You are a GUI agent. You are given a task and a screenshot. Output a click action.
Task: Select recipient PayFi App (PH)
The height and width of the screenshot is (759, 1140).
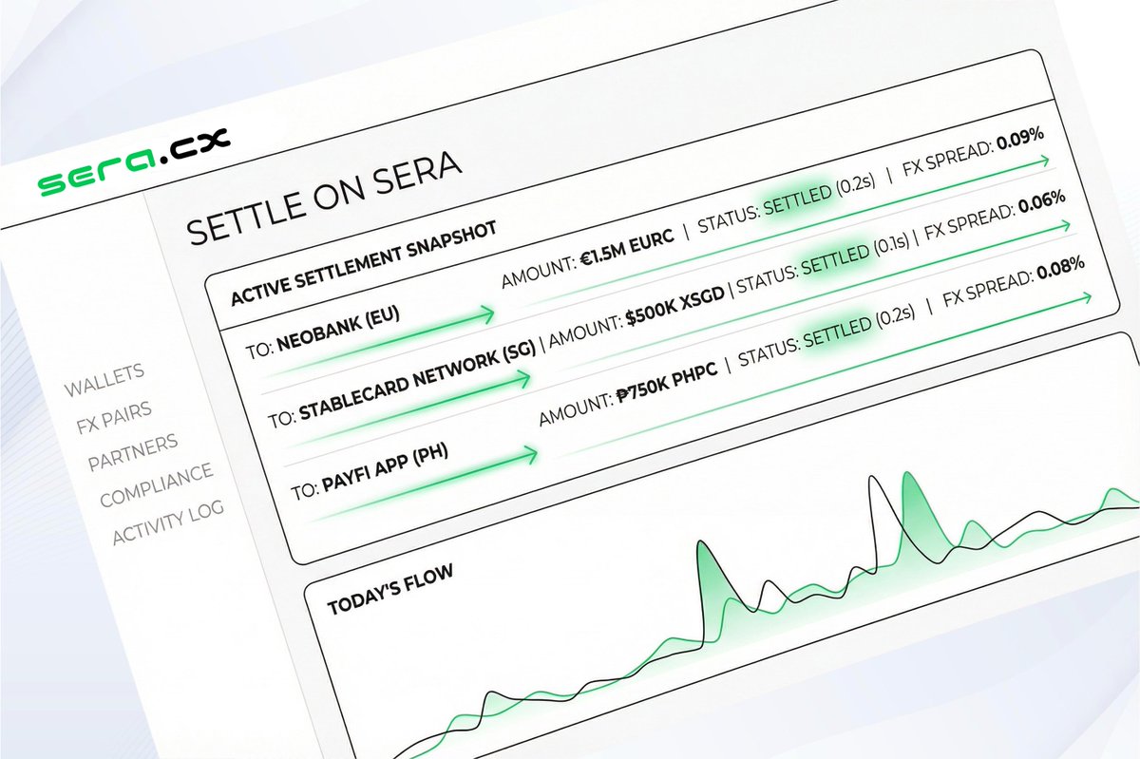(x=383, y=469)
